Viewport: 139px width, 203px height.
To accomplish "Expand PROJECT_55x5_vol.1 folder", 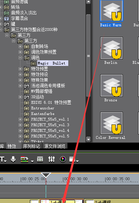I will (20, 119).
